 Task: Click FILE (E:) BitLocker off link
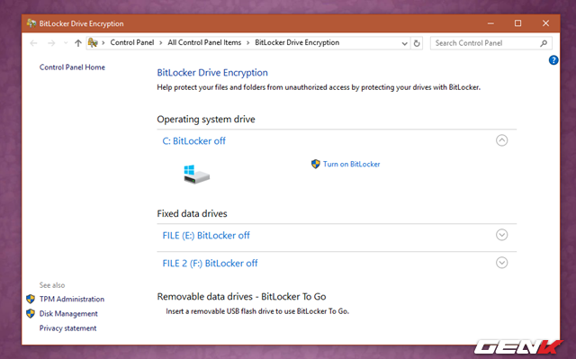pyautogui.click(x=206, y=236)
